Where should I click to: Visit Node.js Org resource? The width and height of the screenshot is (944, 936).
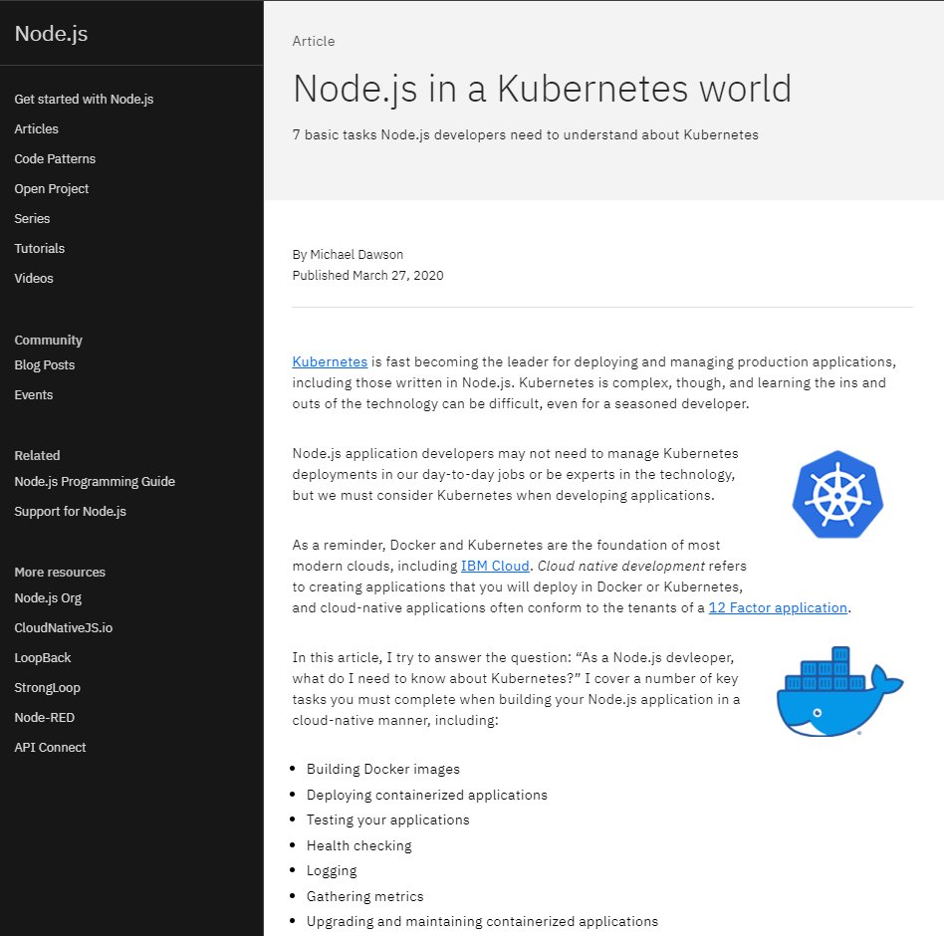coord(48,597)
